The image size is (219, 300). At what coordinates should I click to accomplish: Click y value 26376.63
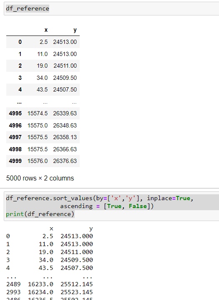(65, 161)
